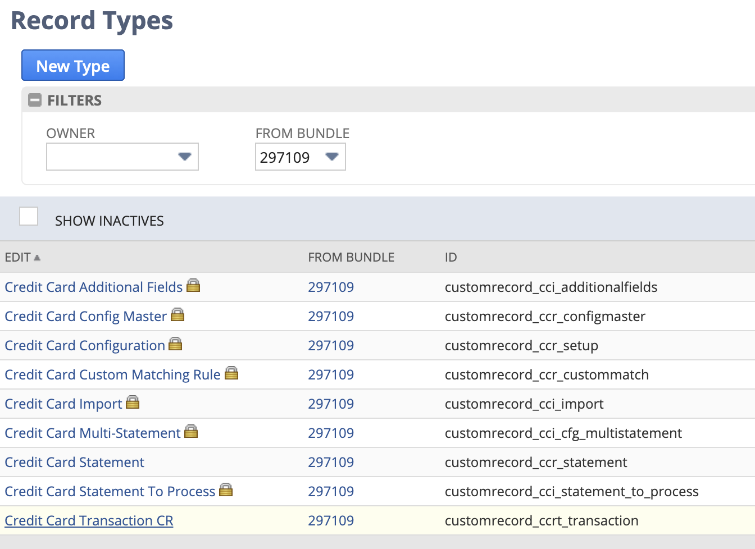Click the Record Types page title
755x549 pixels.
92,21
